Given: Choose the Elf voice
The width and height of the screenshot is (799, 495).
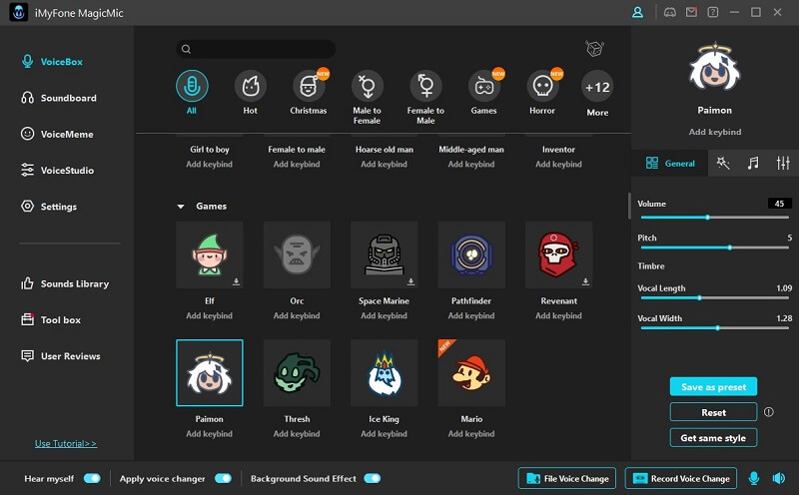Looking at the screenshot, I should [210, 254].
